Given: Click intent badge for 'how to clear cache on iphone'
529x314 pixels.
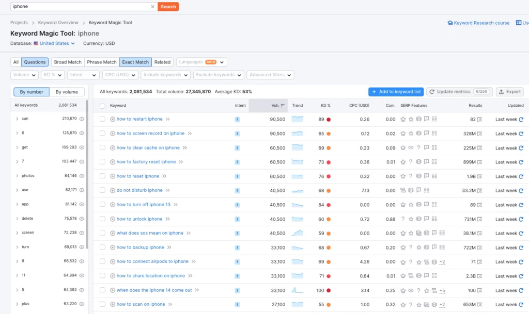Looking at the screenshot, I should pyautogui.click(x=237, y=148).
